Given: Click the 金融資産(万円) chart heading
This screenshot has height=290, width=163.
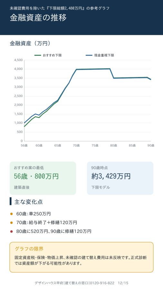Looking at the screenshot, I should tap(30, 43).
